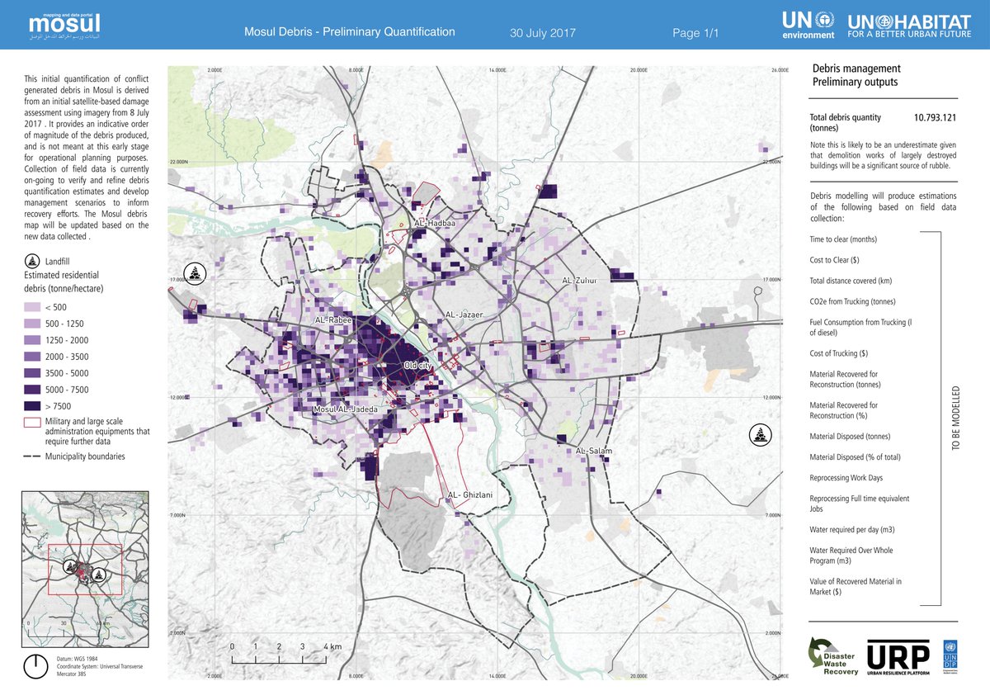Screen dimensions: 990x700
Task: Click 'Total distance covered (km)' item
Action: (x=851, y=281)
